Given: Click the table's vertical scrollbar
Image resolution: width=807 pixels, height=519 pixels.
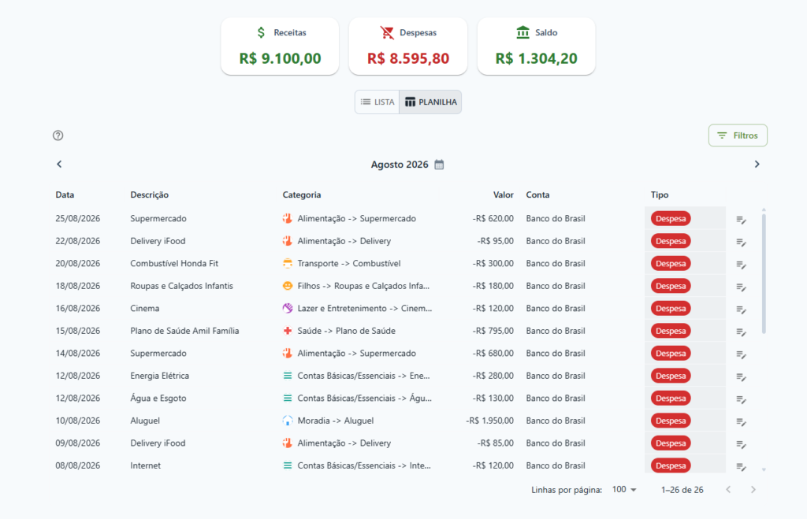Looking at the screenshot, I should 764,274.
